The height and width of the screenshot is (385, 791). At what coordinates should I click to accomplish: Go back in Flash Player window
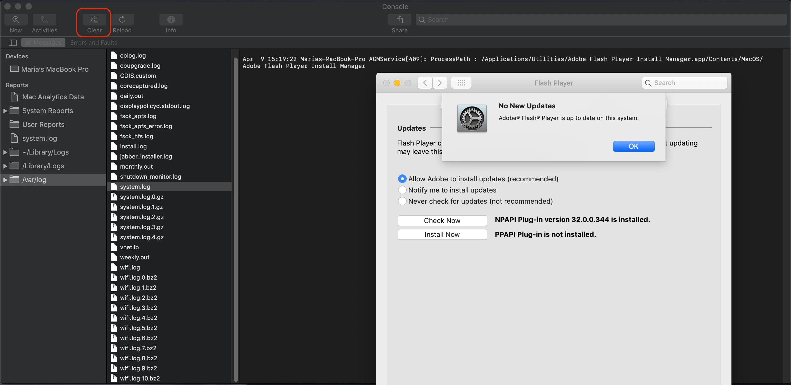[425, 83]
